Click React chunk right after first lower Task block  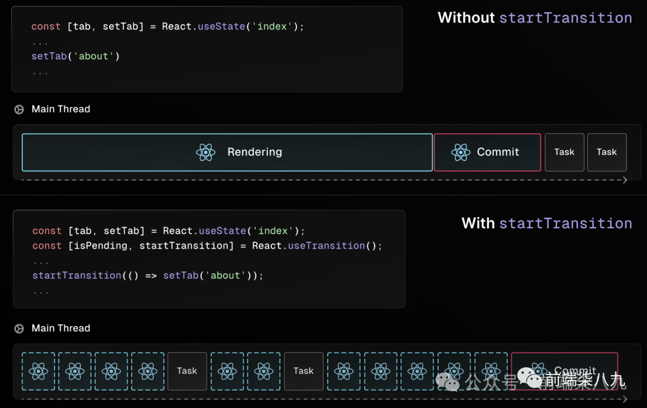[228, 371]
